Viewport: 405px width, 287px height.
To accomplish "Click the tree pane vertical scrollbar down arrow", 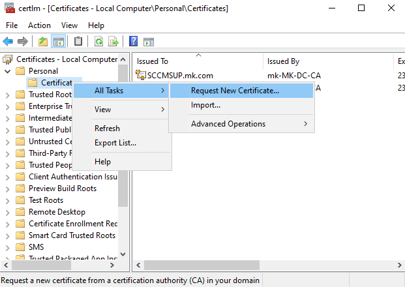I will [123, 255].
